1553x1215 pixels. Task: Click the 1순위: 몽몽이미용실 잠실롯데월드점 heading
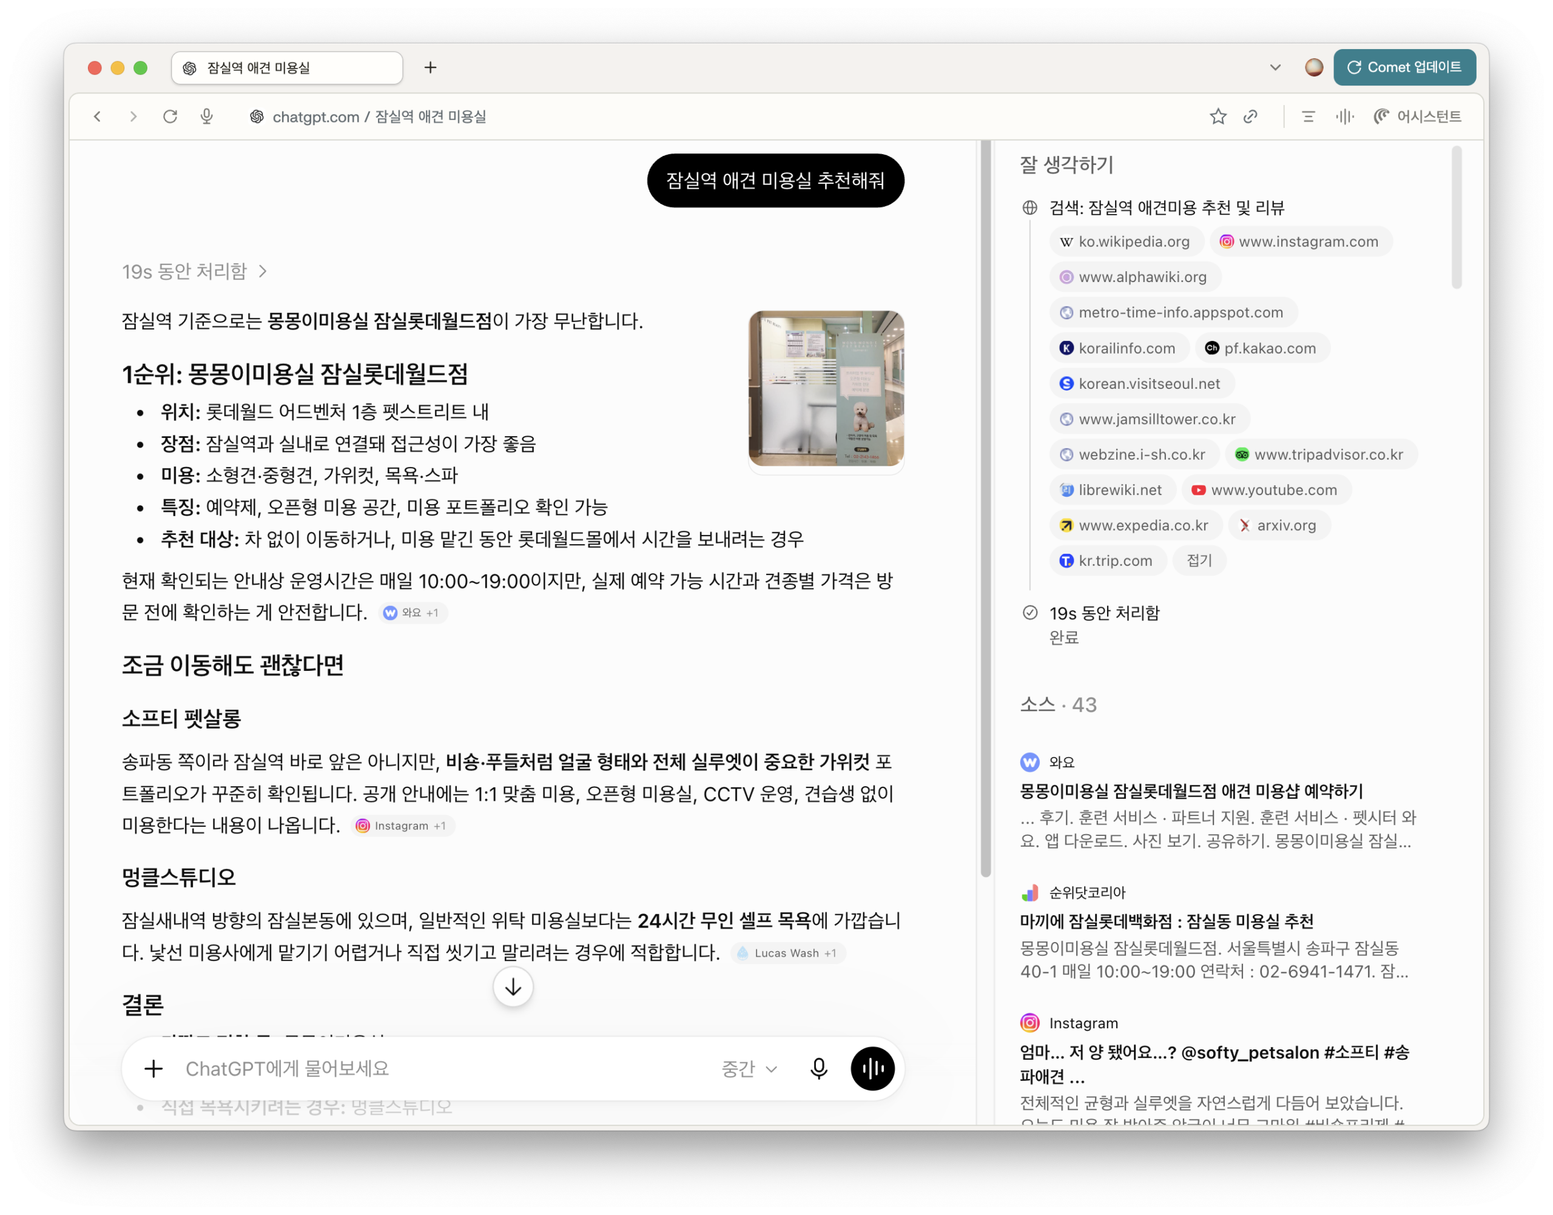click(x=294, y=374)
